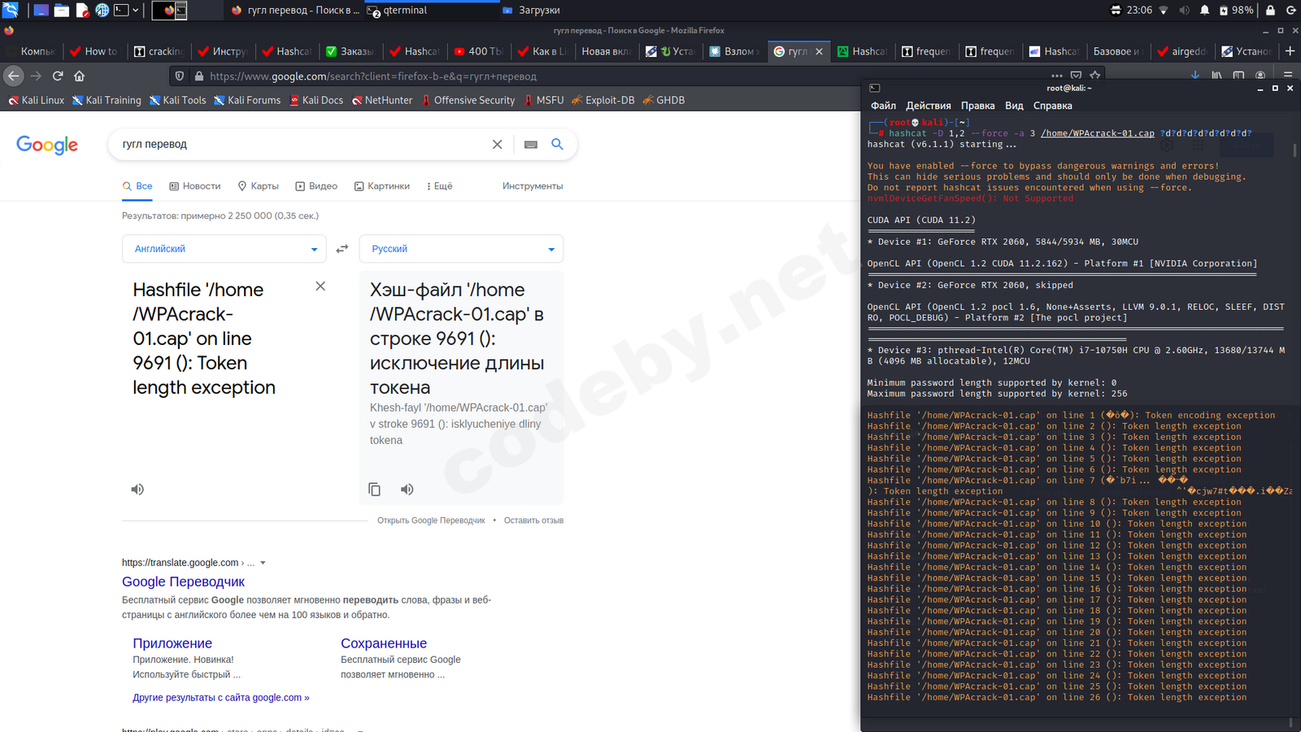1301x732 pixels.
Task: Reload the current Firefox page
Action: coord(58,76)
